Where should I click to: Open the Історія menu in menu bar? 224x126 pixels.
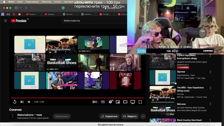click(57, 2)
